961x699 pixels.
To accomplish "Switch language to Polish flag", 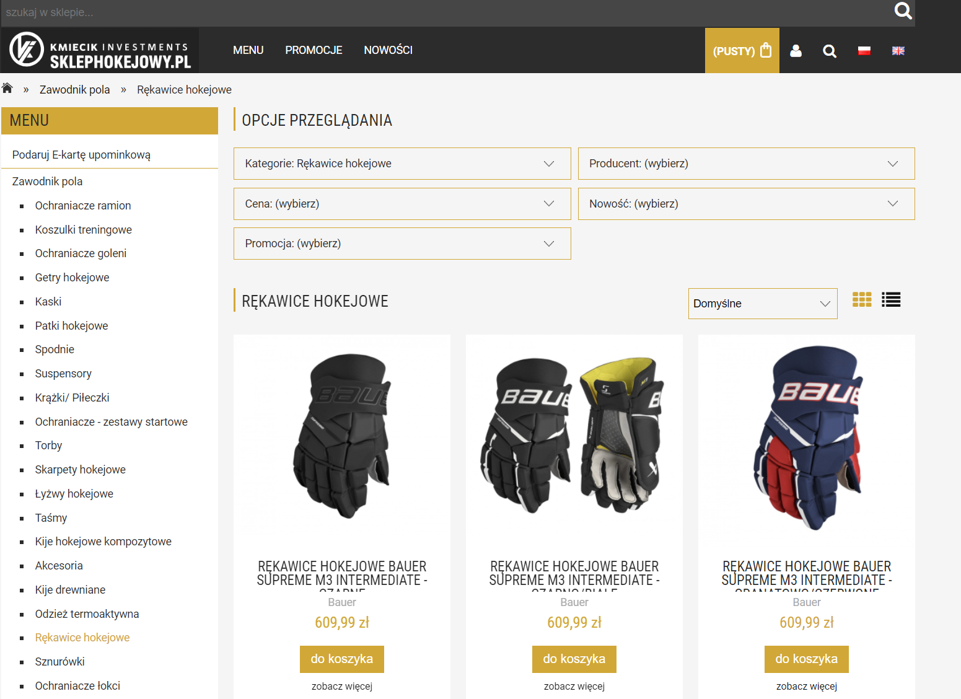I will click(864, 51).
